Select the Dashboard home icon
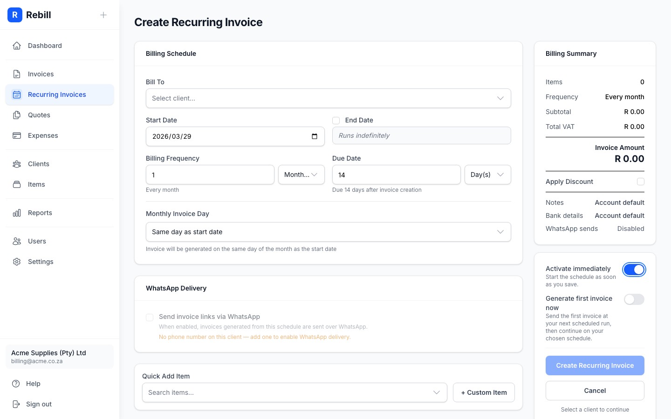This screenshot has height=419, width=671. (x=17, y=46)
